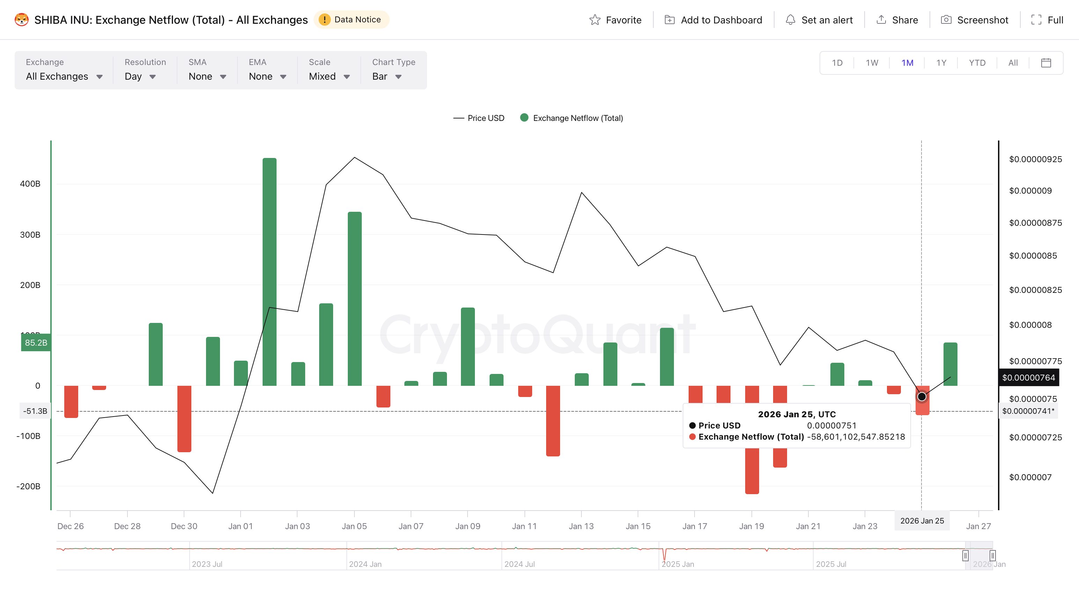Open the Scale Mixed dropdown
1079x592 pixels.
click(329, 76)
